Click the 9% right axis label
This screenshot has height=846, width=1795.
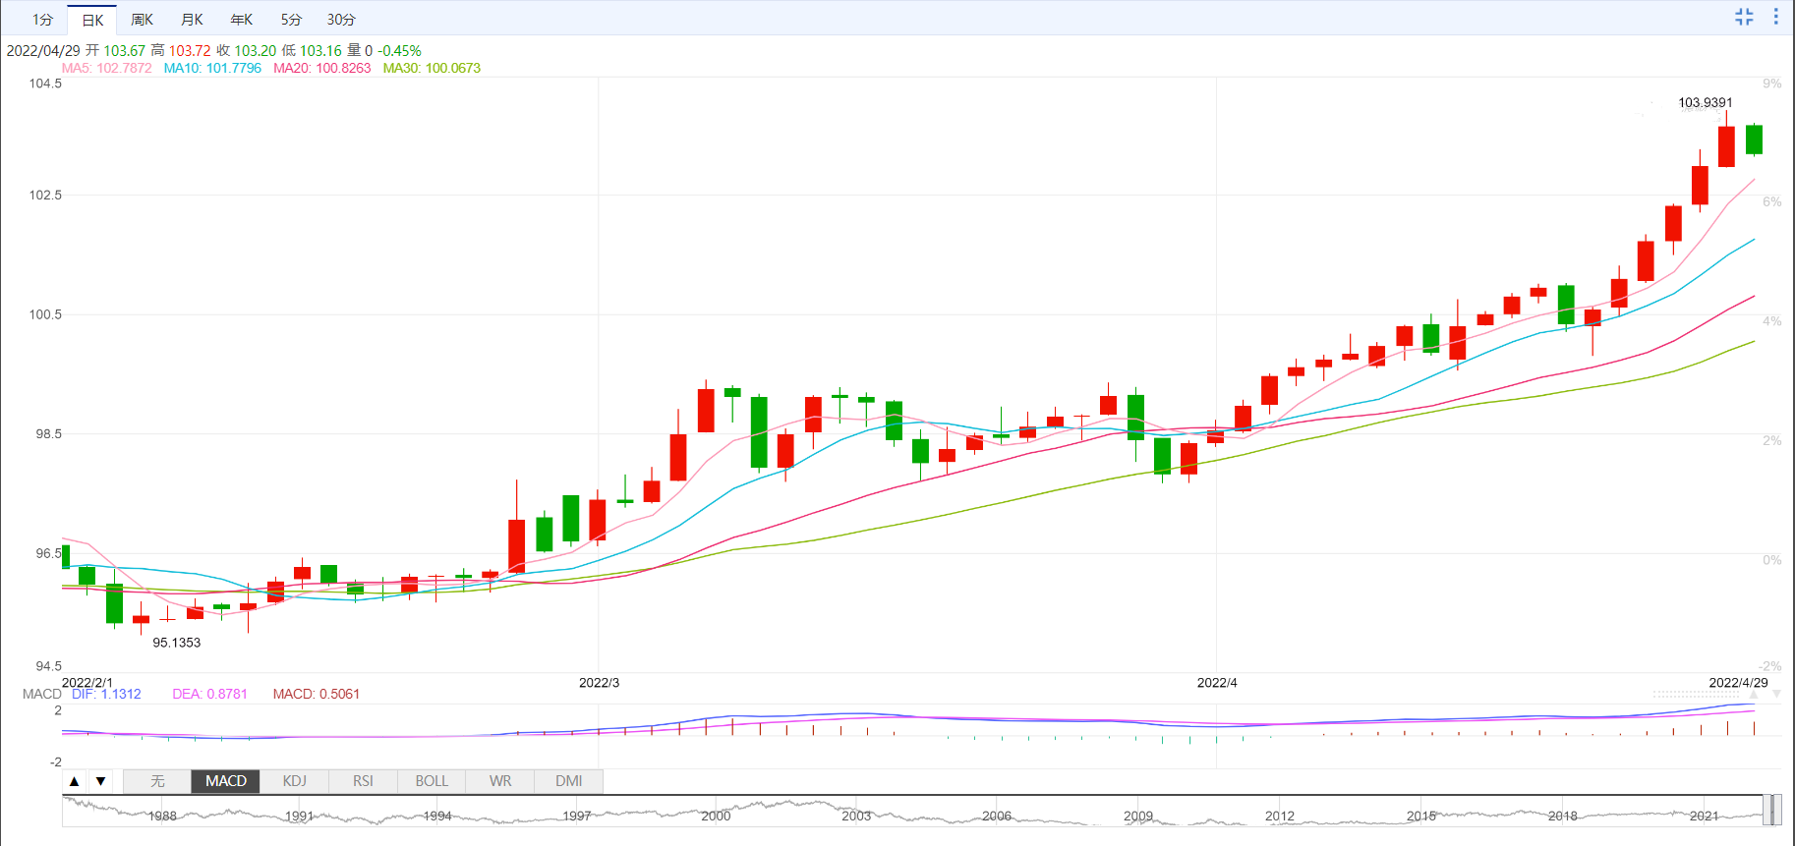(1771, 84)
